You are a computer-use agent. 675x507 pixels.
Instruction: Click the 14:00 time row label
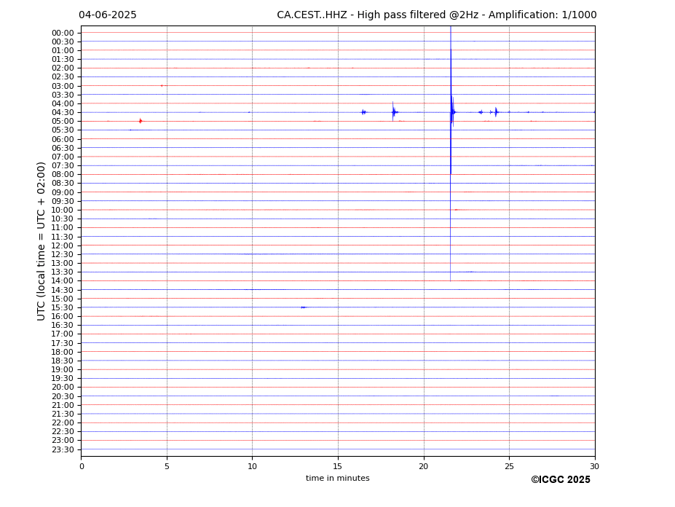(x=63, y=281)
